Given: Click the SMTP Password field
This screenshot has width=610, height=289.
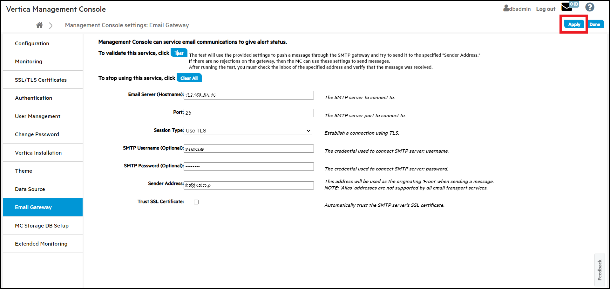Looking at the screenshot, I should 248,166.
